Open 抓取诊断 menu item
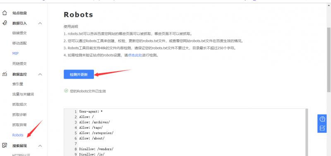Image resolution: width=331 pixels, height=156 pixels. point(19,115)
